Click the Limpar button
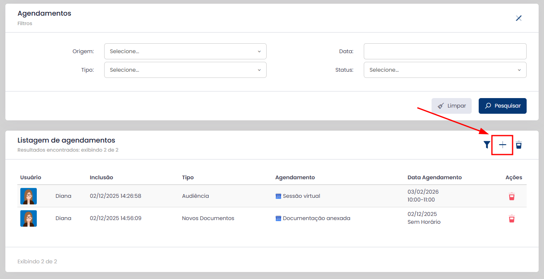The height and width of the screenshot is (279, 544). tap(451, 106)
